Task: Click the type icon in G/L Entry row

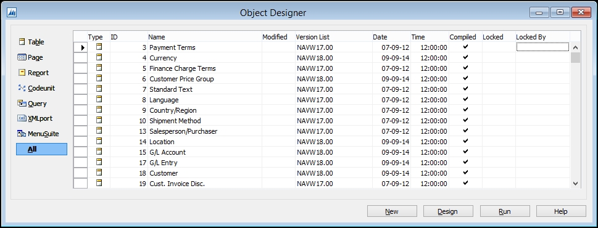Action: pos(99,163)
